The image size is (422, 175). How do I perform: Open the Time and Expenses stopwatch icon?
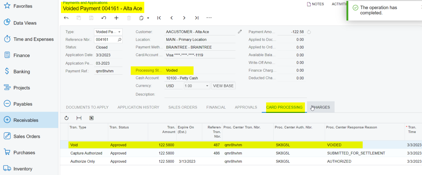click(x=7, y=39)
